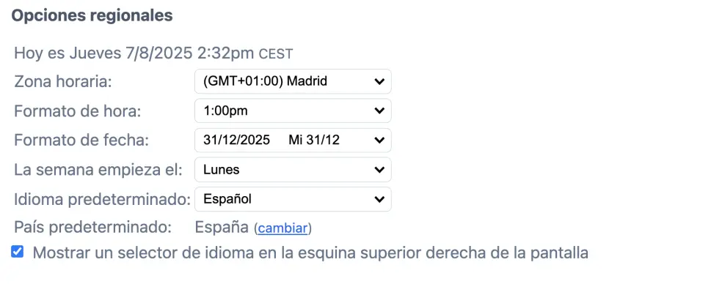The height and width of the screenshot is (284, 722).
Task: Click the chevron arrow on the 31/12/2025 selector
Action: point(379,140)
